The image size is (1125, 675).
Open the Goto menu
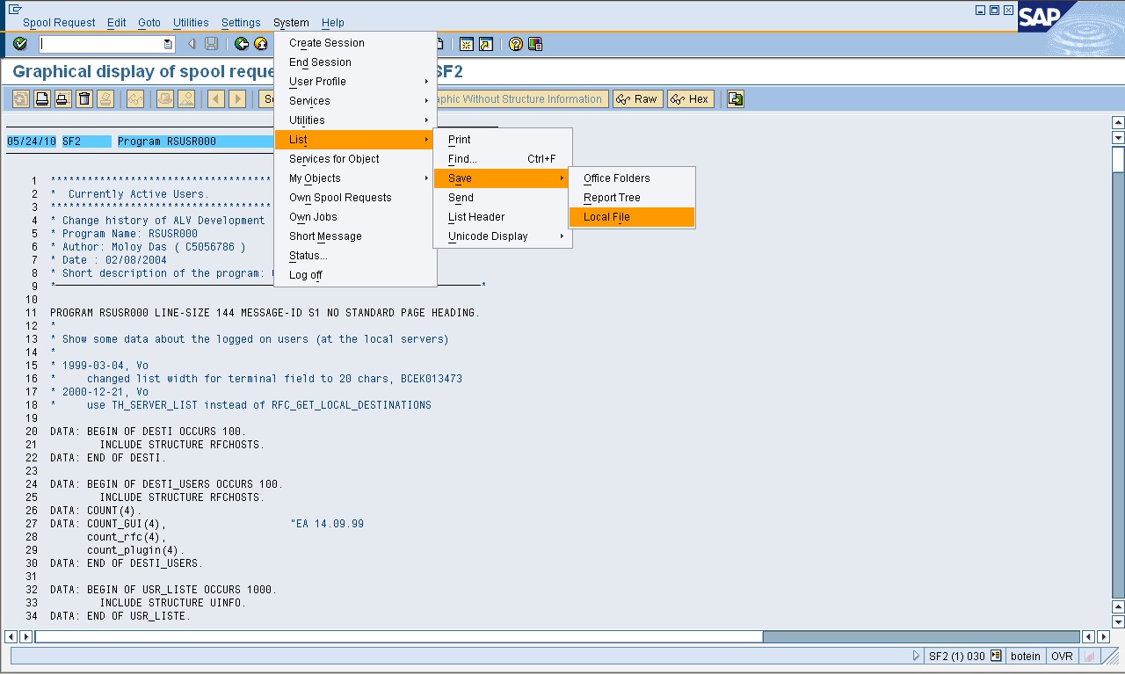point(149,23)
